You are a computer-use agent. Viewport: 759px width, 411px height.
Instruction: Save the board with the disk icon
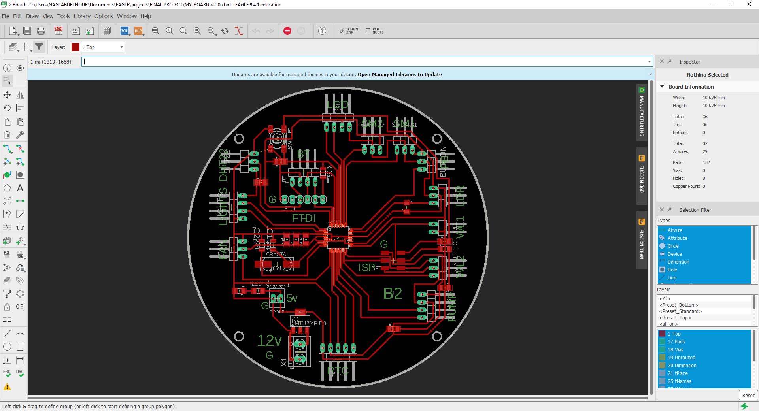[x=27, y=31]
